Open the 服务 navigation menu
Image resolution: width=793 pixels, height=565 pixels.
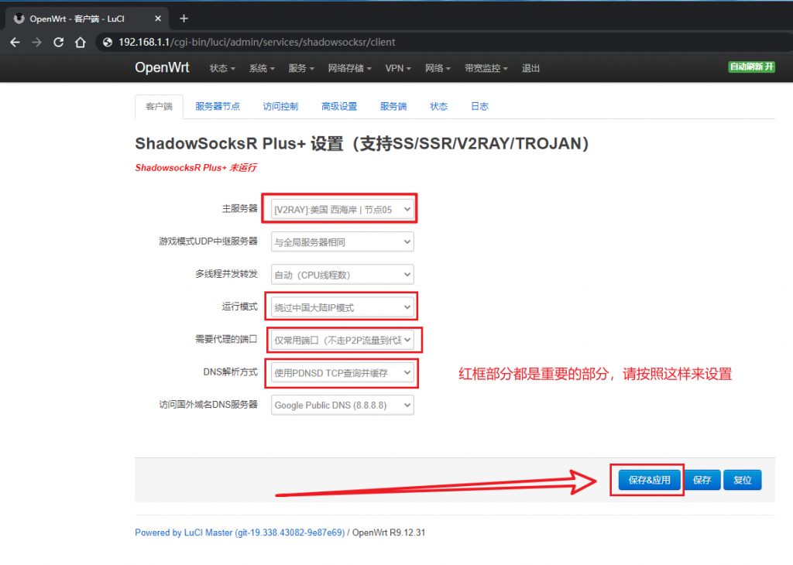(301, 68)
